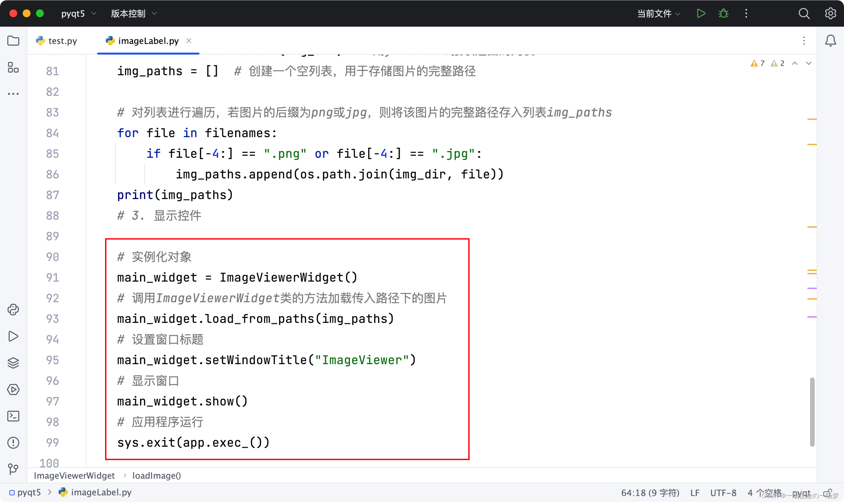Toggle the notifications bell panel
The height and width of the screenshot is (502, 844).
point(830,41)
